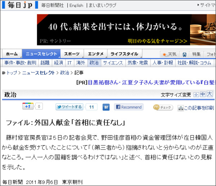Click この記事を印刷 print link

(x=196, y=108)
